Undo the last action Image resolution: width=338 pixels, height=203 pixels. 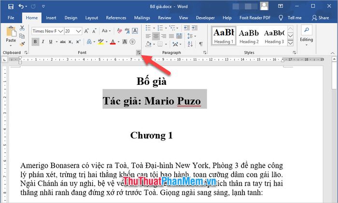tap(21, 6)
